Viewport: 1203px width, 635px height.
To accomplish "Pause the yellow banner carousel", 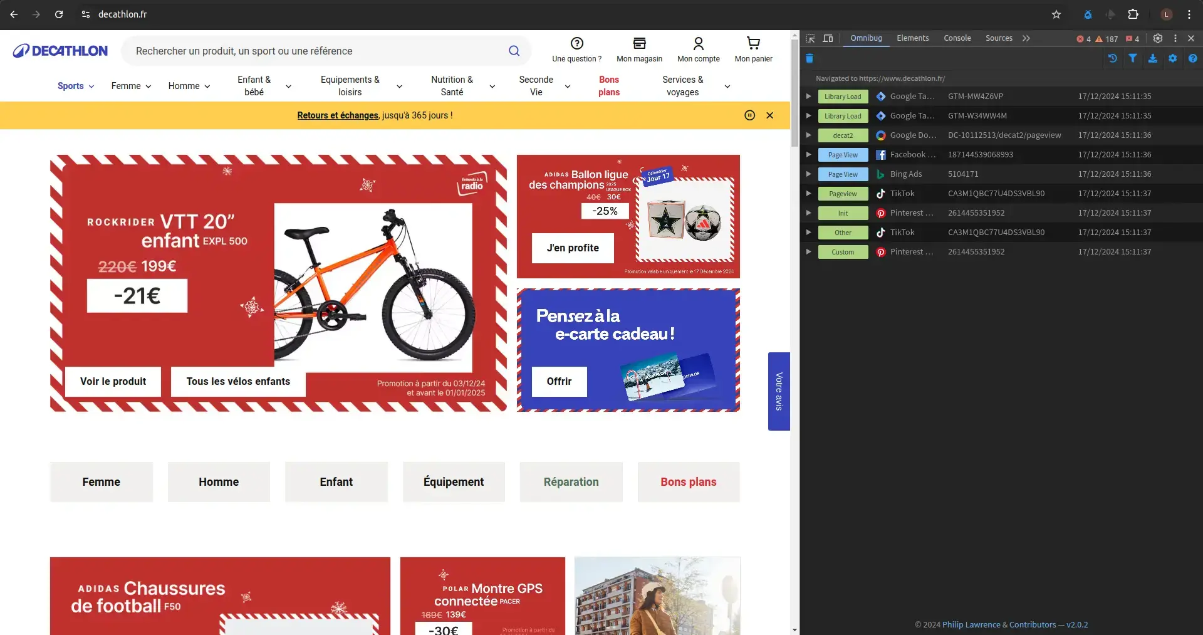I will pyautogui.click(x=749, y=115).
